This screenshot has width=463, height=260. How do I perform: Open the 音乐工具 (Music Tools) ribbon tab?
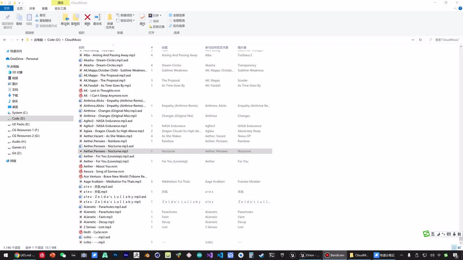(60, 8)
